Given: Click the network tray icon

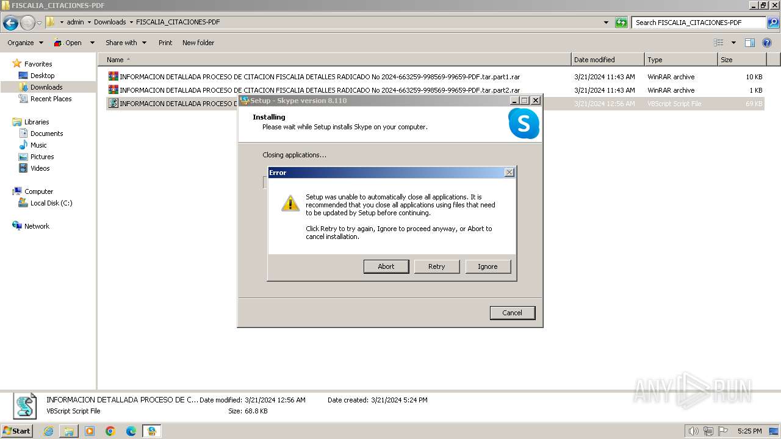Looking at the screenshot, I should 708,431.
